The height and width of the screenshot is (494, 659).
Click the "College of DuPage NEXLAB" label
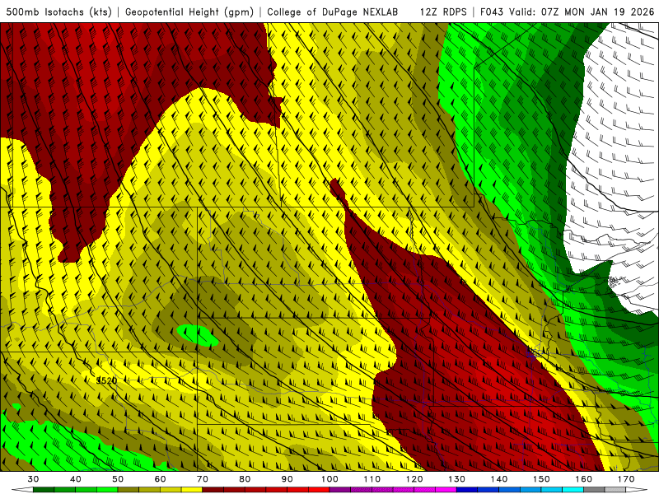333,12
